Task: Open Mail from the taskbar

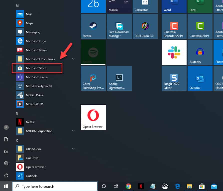Action: coord(214,186)
